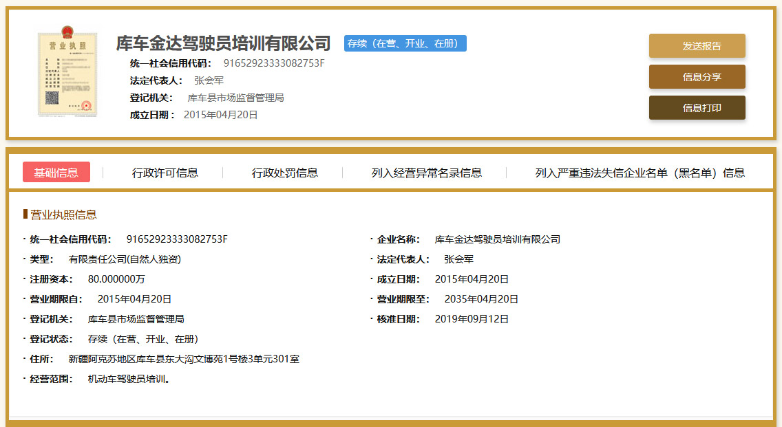Open the business license thumbnail image
Image resolution: width=782 pixels, height=427 pixels.
tap(67, 72)
